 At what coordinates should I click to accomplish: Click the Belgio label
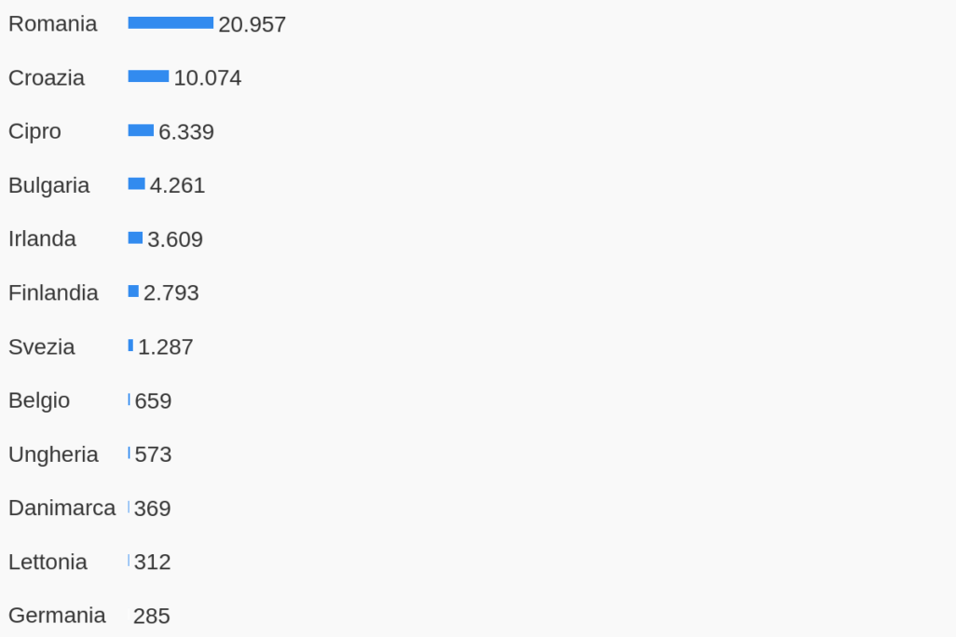point(39,401)
